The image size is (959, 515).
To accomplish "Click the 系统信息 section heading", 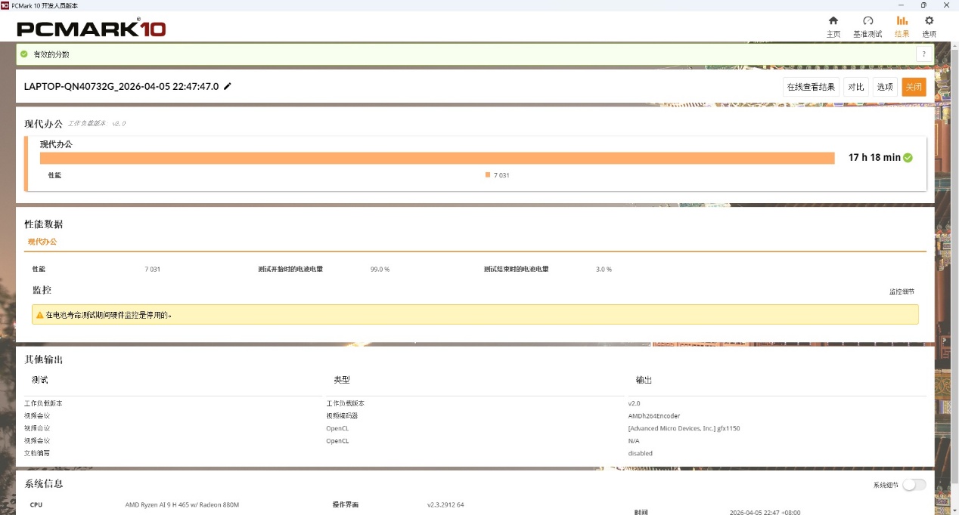I will 44,483.
